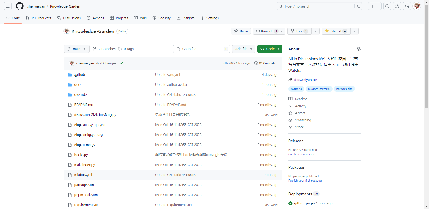Switch to the Security tab
This screenshot has width=429, height=209.
click(162, 18)
